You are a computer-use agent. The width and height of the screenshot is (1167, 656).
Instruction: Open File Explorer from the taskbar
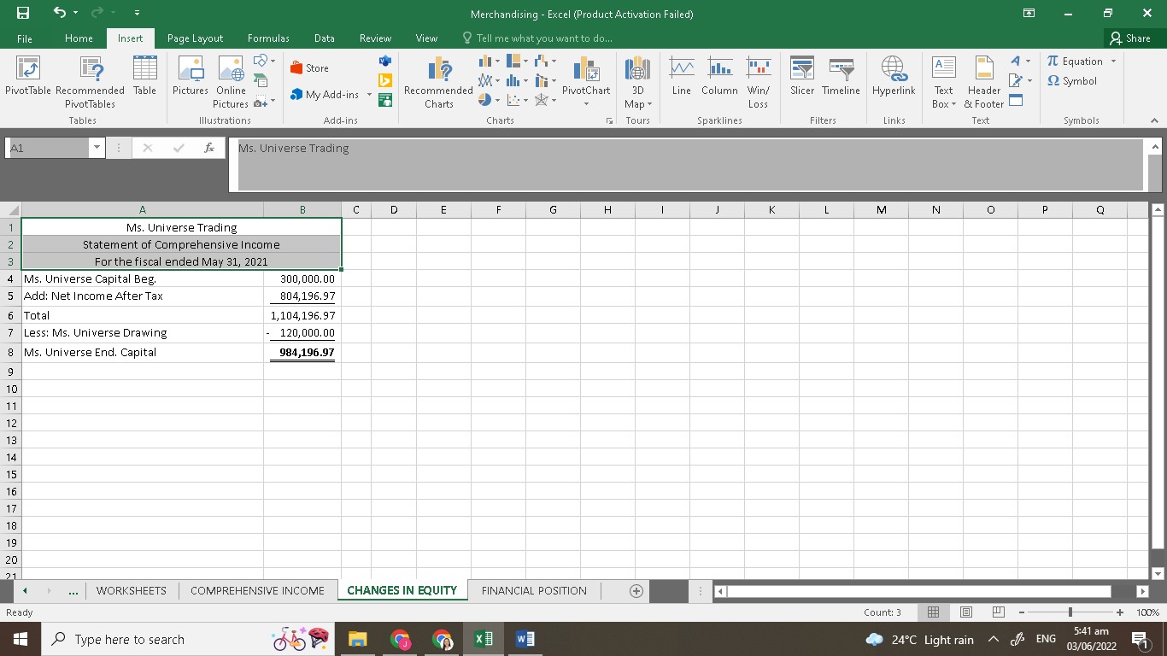(x=357, y=639)
